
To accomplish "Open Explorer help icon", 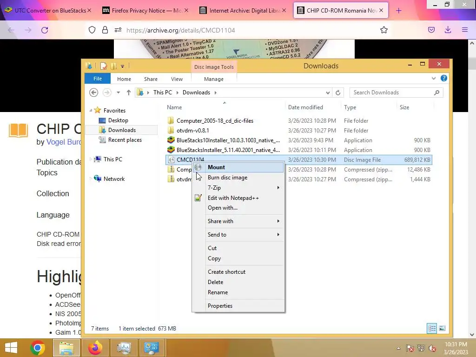I will [x=443, y=78].
